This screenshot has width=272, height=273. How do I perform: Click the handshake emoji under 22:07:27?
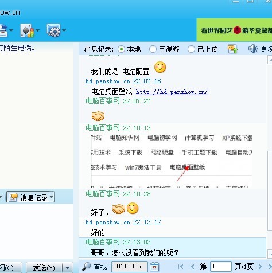click(98, 116)
